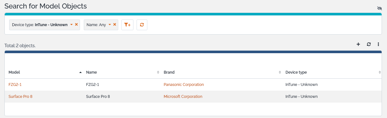Click the Device type InTune - Unknown filter

click(40, 25)
